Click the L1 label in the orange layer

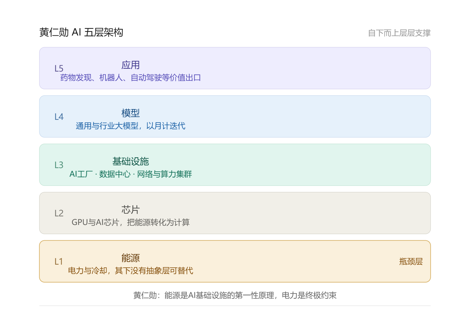point(59,261)
